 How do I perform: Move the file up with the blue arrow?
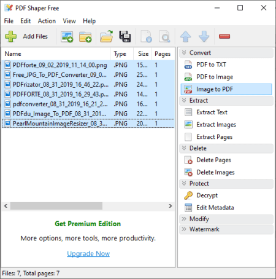coord(186,36)
